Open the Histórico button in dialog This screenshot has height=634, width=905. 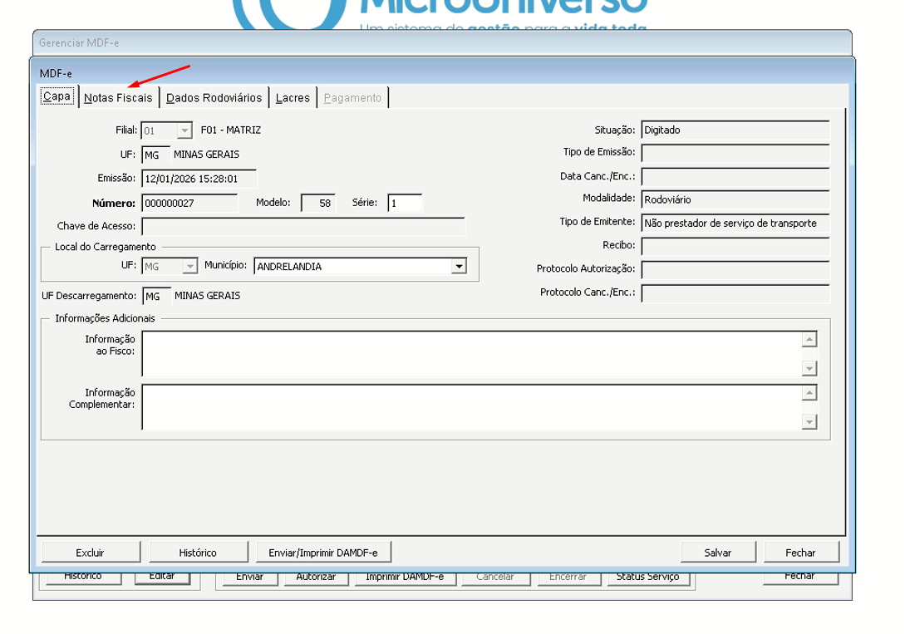(198, 553)
